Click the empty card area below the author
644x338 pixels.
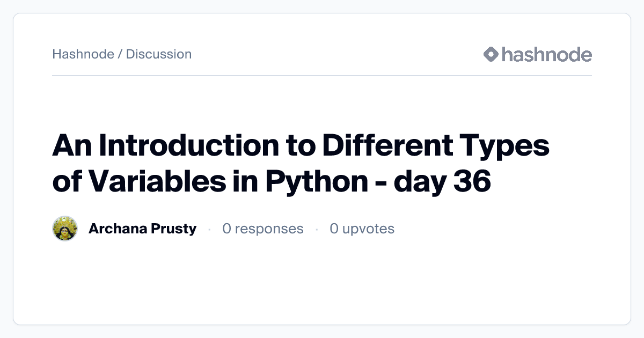tap(322, 282)
